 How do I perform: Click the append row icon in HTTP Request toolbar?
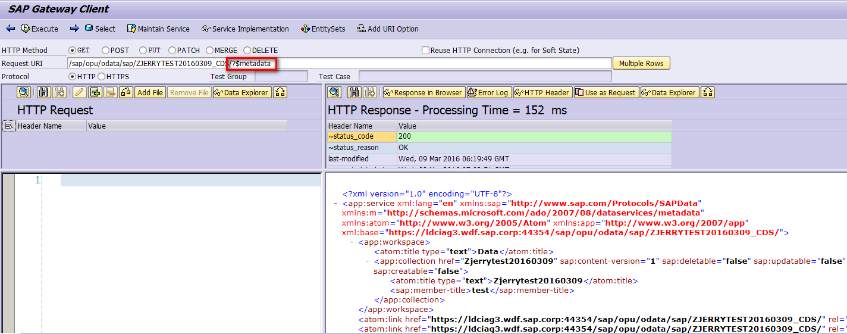(95, 92)
